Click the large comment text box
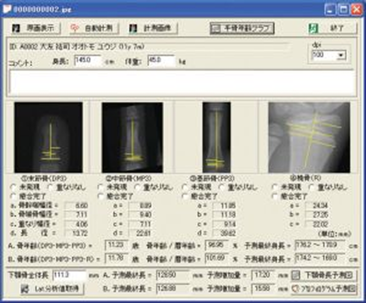366x303 pixels. 182,84
